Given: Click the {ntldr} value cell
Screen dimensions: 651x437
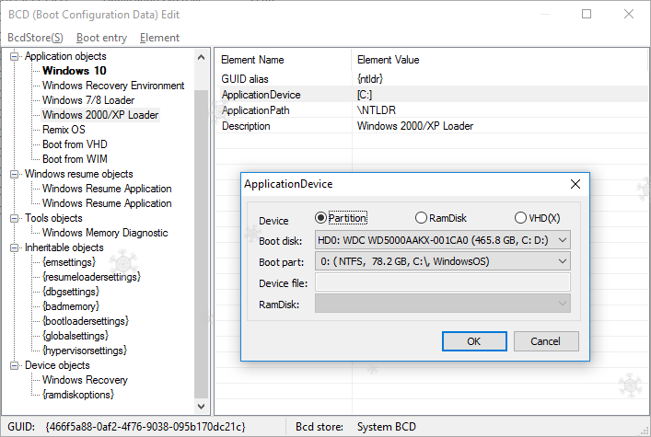Looking at the screenshot, I should pos(370,79).
